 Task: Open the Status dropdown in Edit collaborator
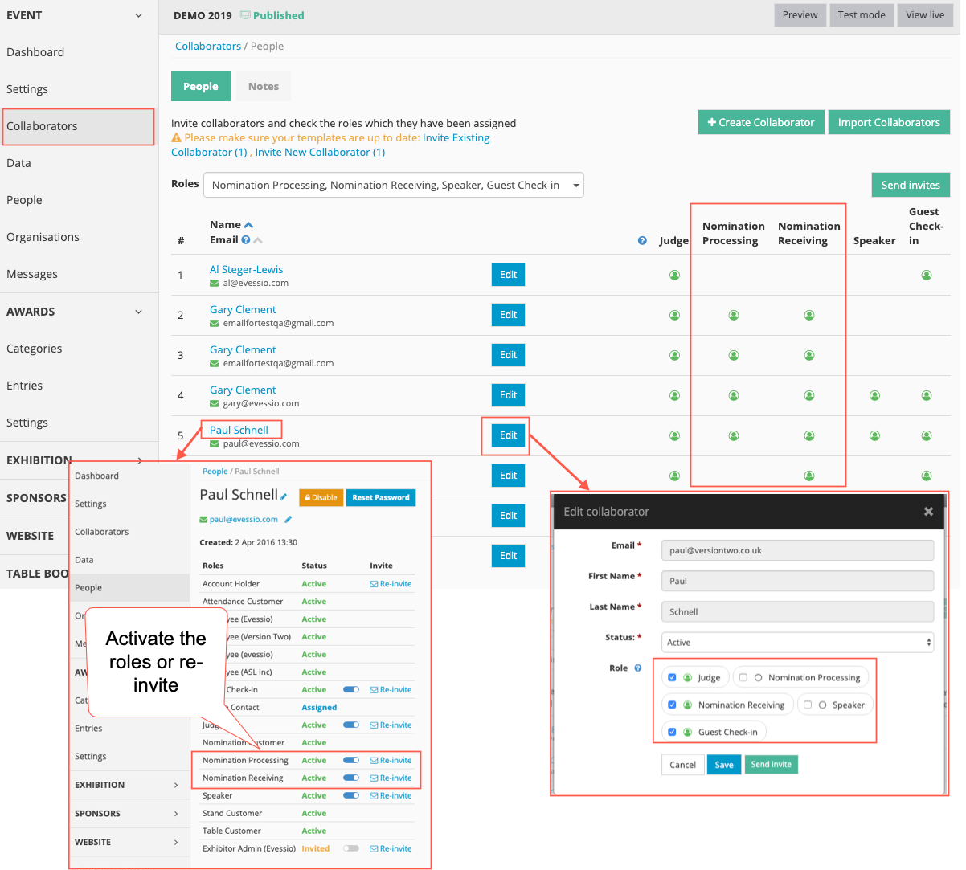click(796, 643)
